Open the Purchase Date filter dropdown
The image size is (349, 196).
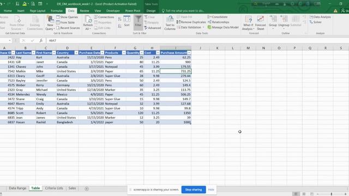click(102, 53)
